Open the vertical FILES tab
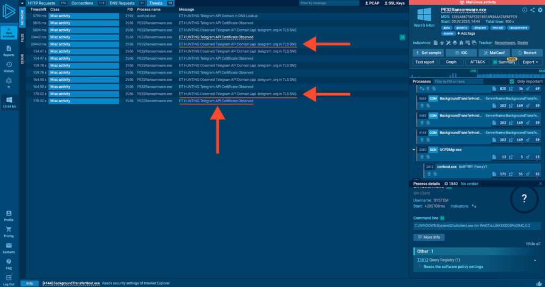 click(22, 37)
